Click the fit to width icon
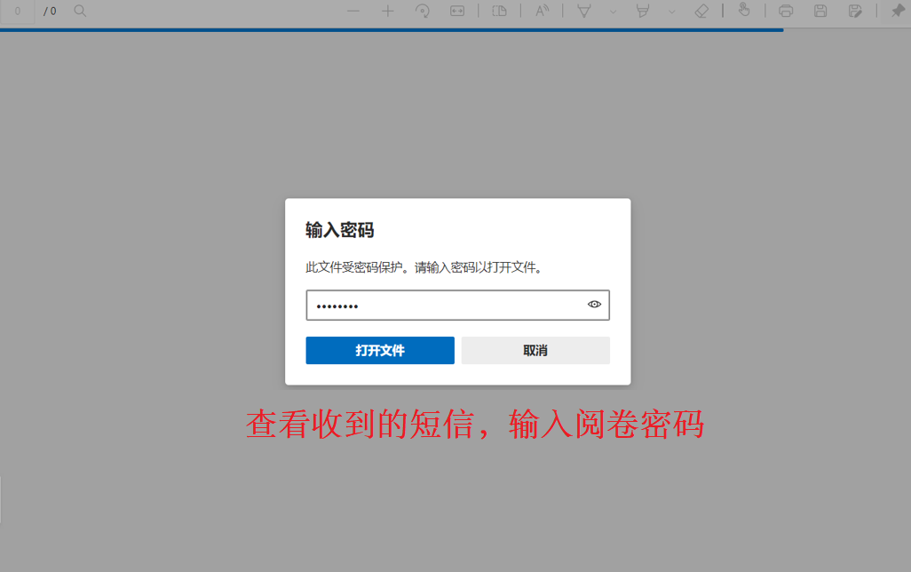This screenshot has height=572, width=911. [457, 11]
